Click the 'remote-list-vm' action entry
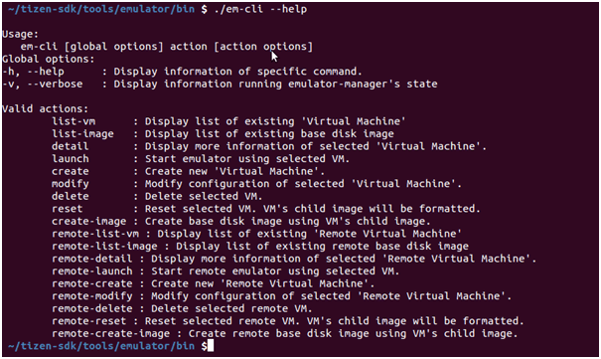 pyautogui.click(x=95, y=234)
